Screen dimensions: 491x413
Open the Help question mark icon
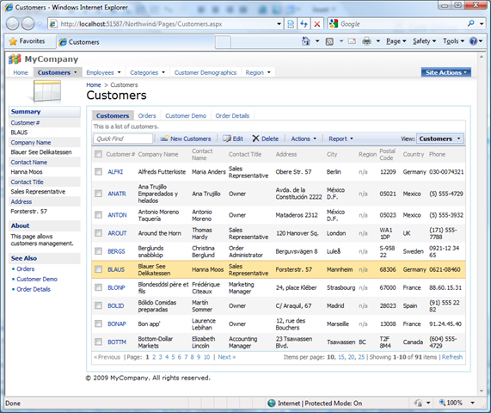473,41
